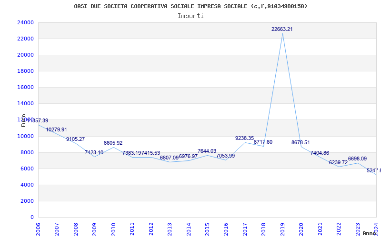Click the 7383.19 data label
The image size is (381, 238).
pos(132,153)
